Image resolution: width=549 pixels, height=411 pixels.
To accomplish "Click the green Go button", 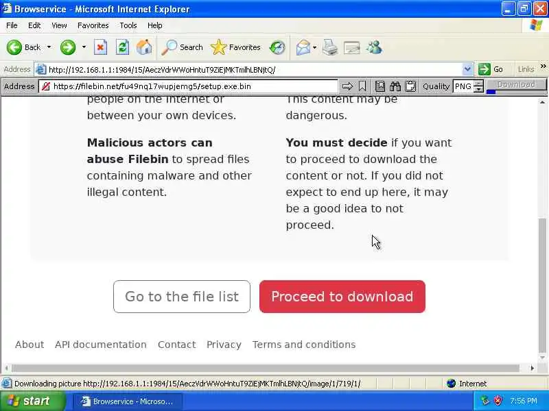I will click(x=491, y=70).
